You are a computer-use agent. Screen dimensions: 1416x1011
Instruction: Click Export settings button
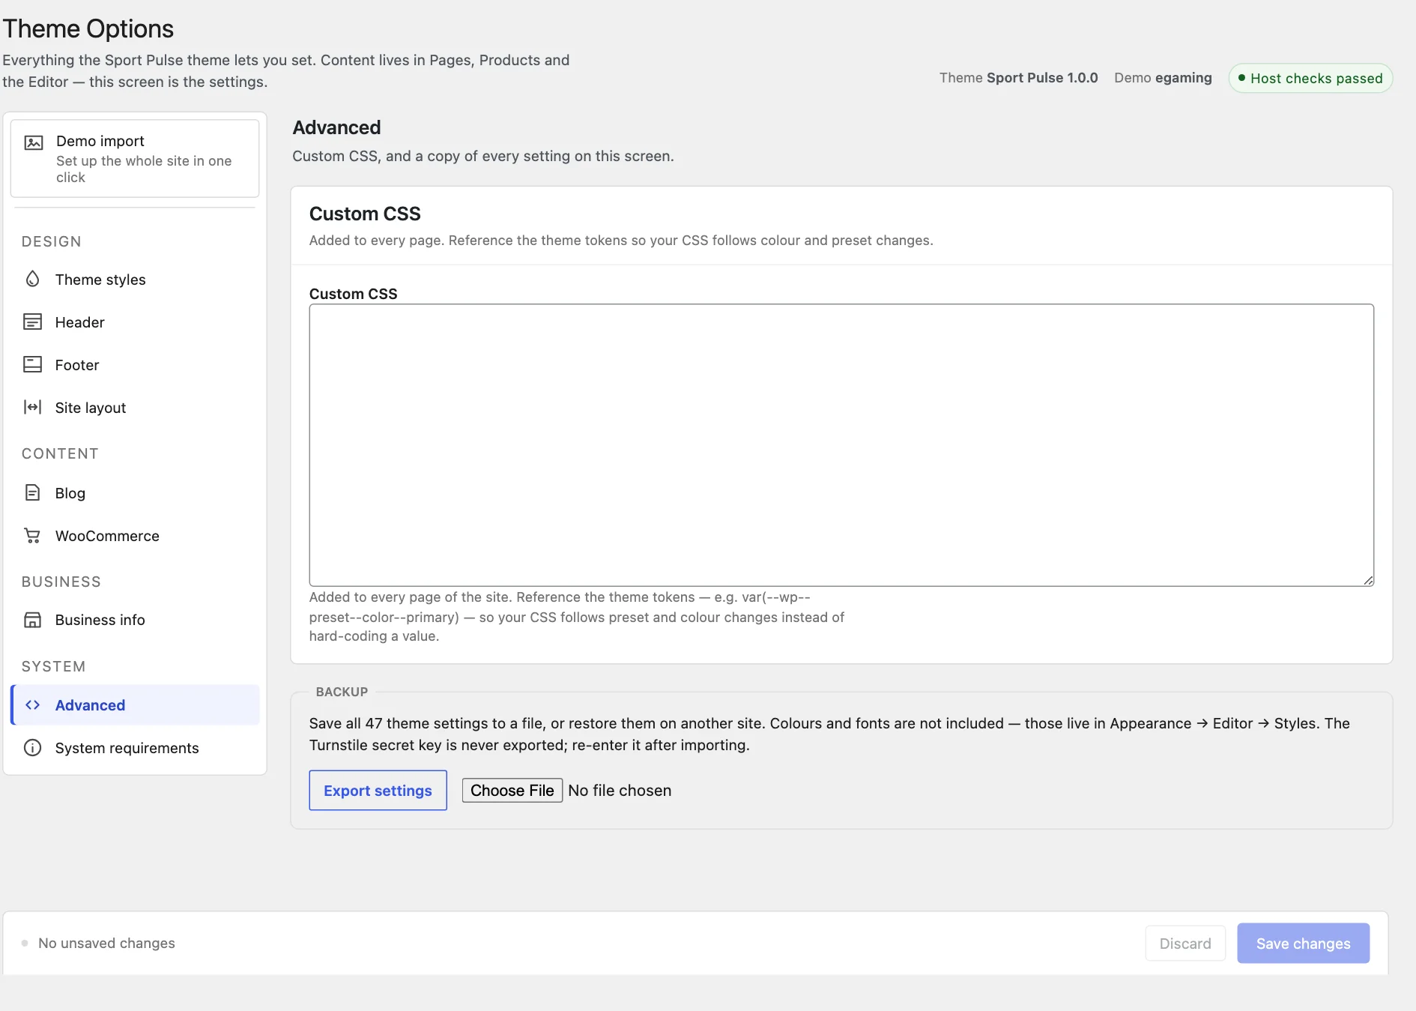378,790
